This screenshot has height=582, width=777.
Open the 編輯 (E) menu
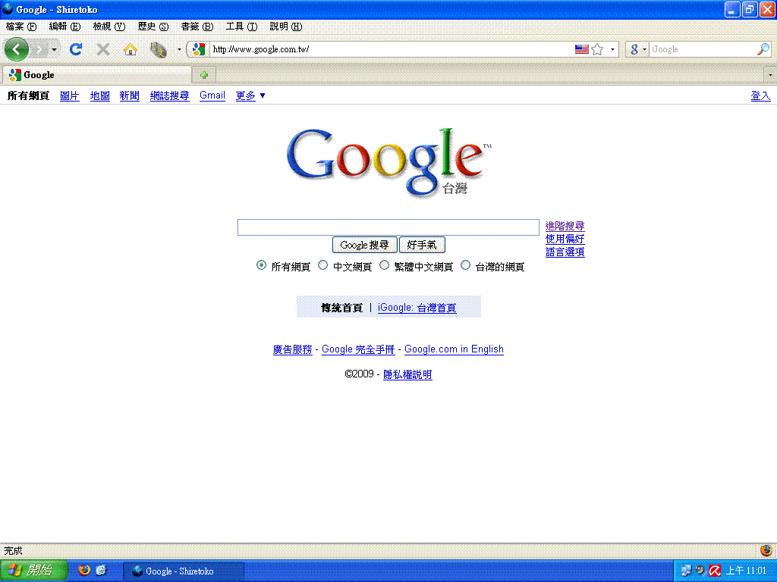[x=64, y=27]
